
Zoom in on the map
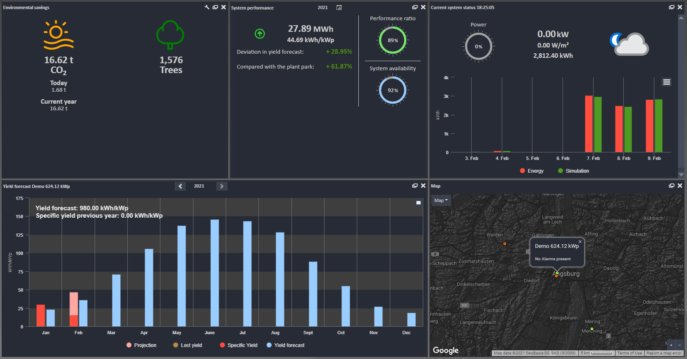(x=671, y=345)
